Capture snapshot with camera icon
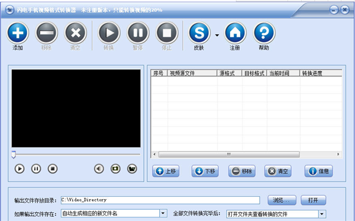This screenshot has height=221, width=355. (115, 169)
